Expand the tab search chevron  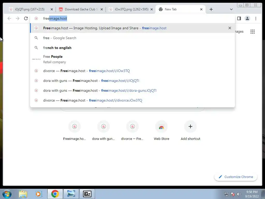coord(231,9)
